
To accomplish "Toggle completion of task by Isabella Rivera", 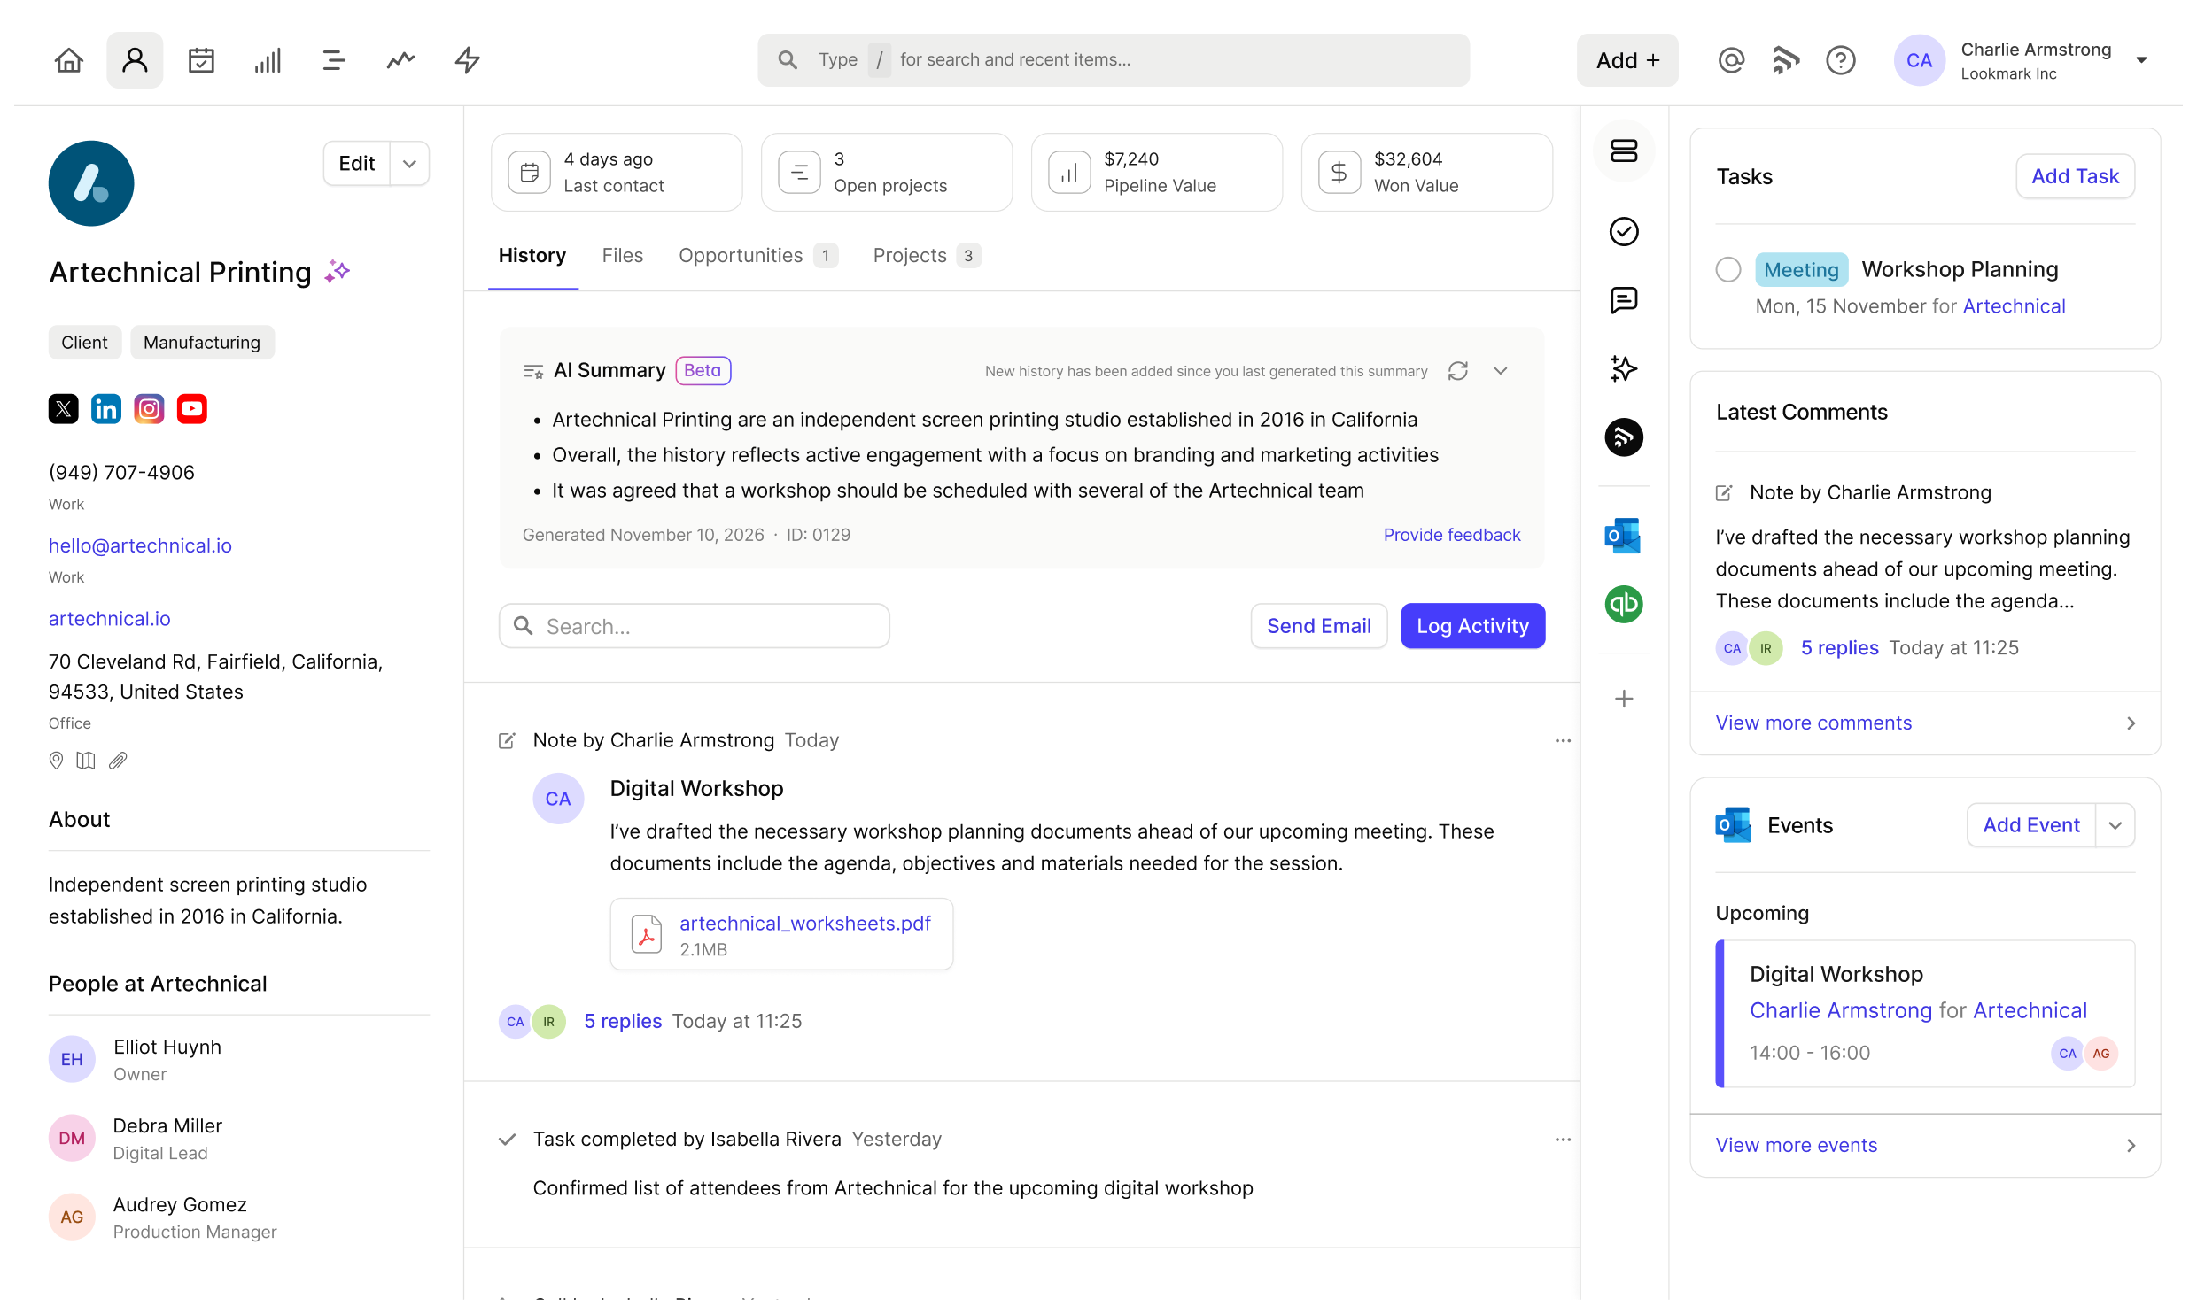I will pyautogui.click(x=506, y=1140).
